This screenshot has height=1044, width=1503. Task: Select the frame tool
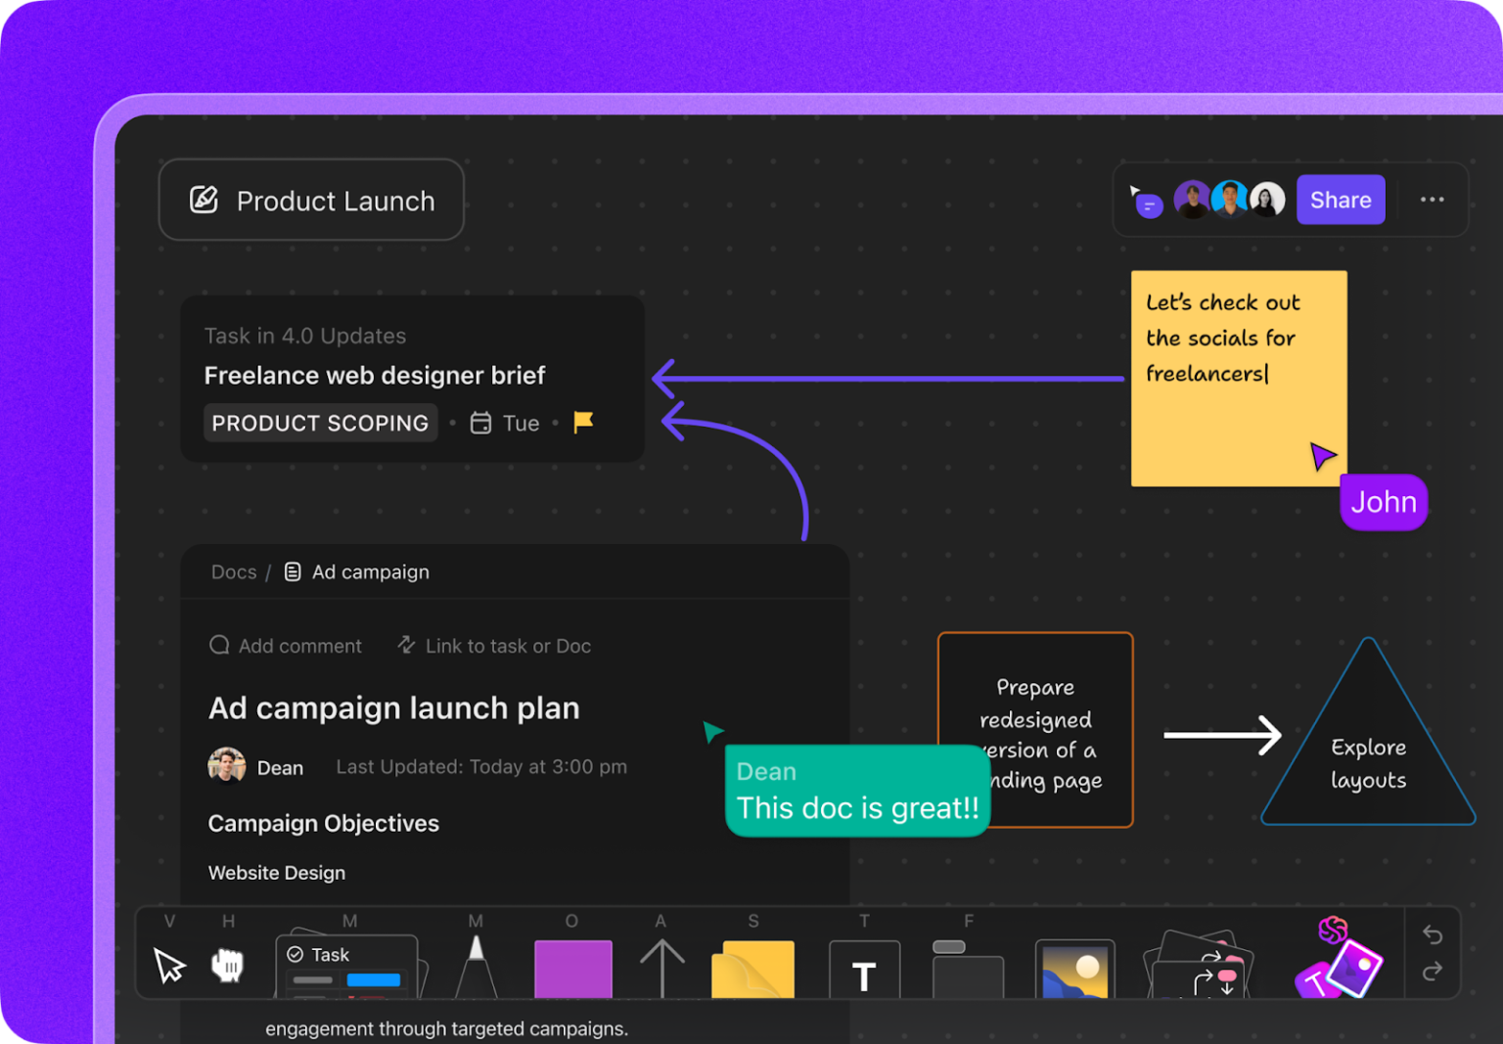[x=968, y=970]
